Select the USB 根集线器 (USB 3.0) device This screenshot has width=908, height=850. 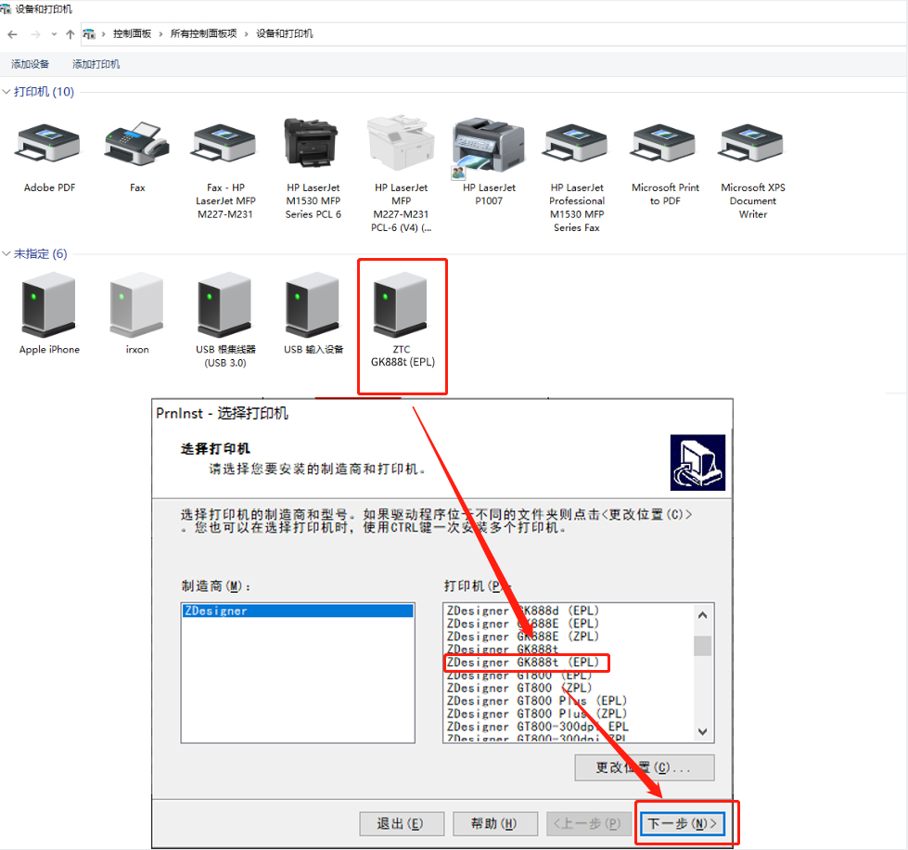pyautogui.click(x=225, y=305)
